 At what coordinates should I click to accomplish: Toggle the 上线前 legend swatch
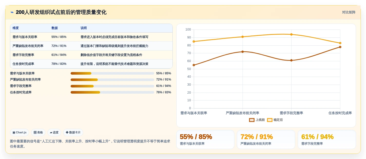point(252,120)
